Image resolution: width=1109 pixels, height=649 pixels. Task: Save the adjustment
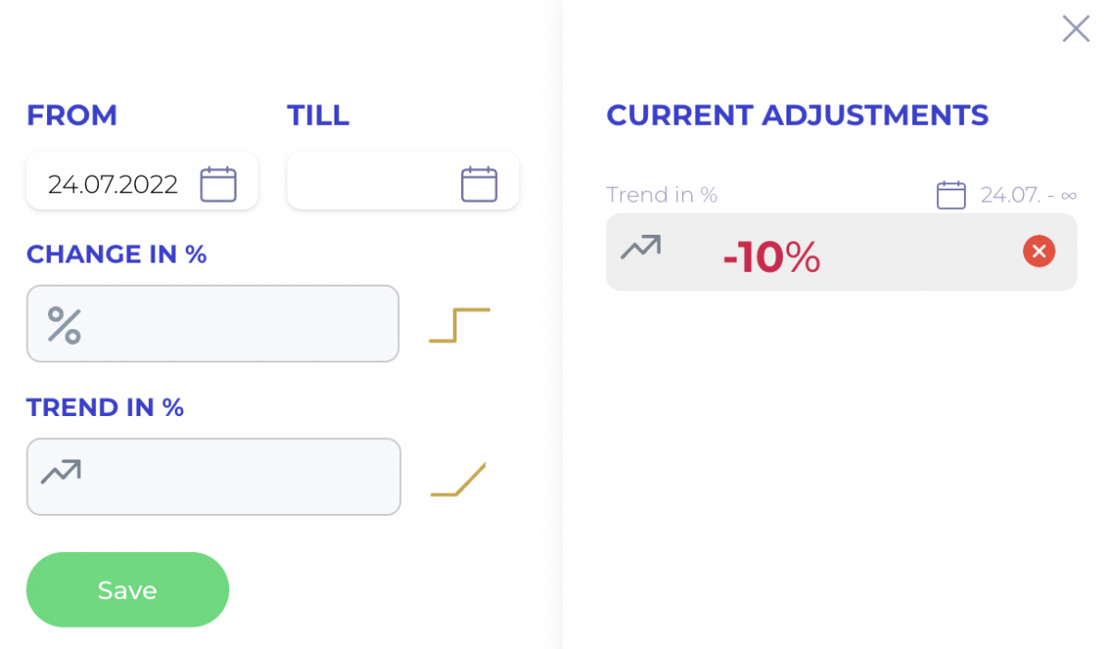pos(128,590)
